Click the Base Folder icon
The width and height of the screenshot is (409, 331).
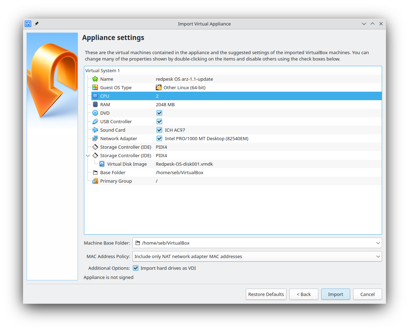click(95, 172)
